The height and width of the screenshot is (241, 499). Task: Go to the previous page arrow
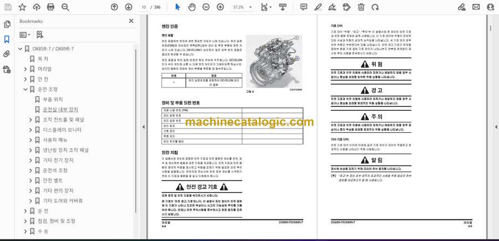click(x=114, y=7)
